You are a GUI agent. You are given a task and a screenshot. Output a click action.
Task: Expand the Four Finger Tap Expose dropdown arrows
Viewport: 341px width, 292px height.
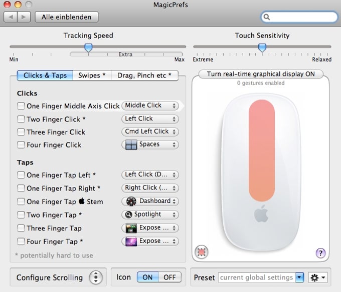coord(174,241)
